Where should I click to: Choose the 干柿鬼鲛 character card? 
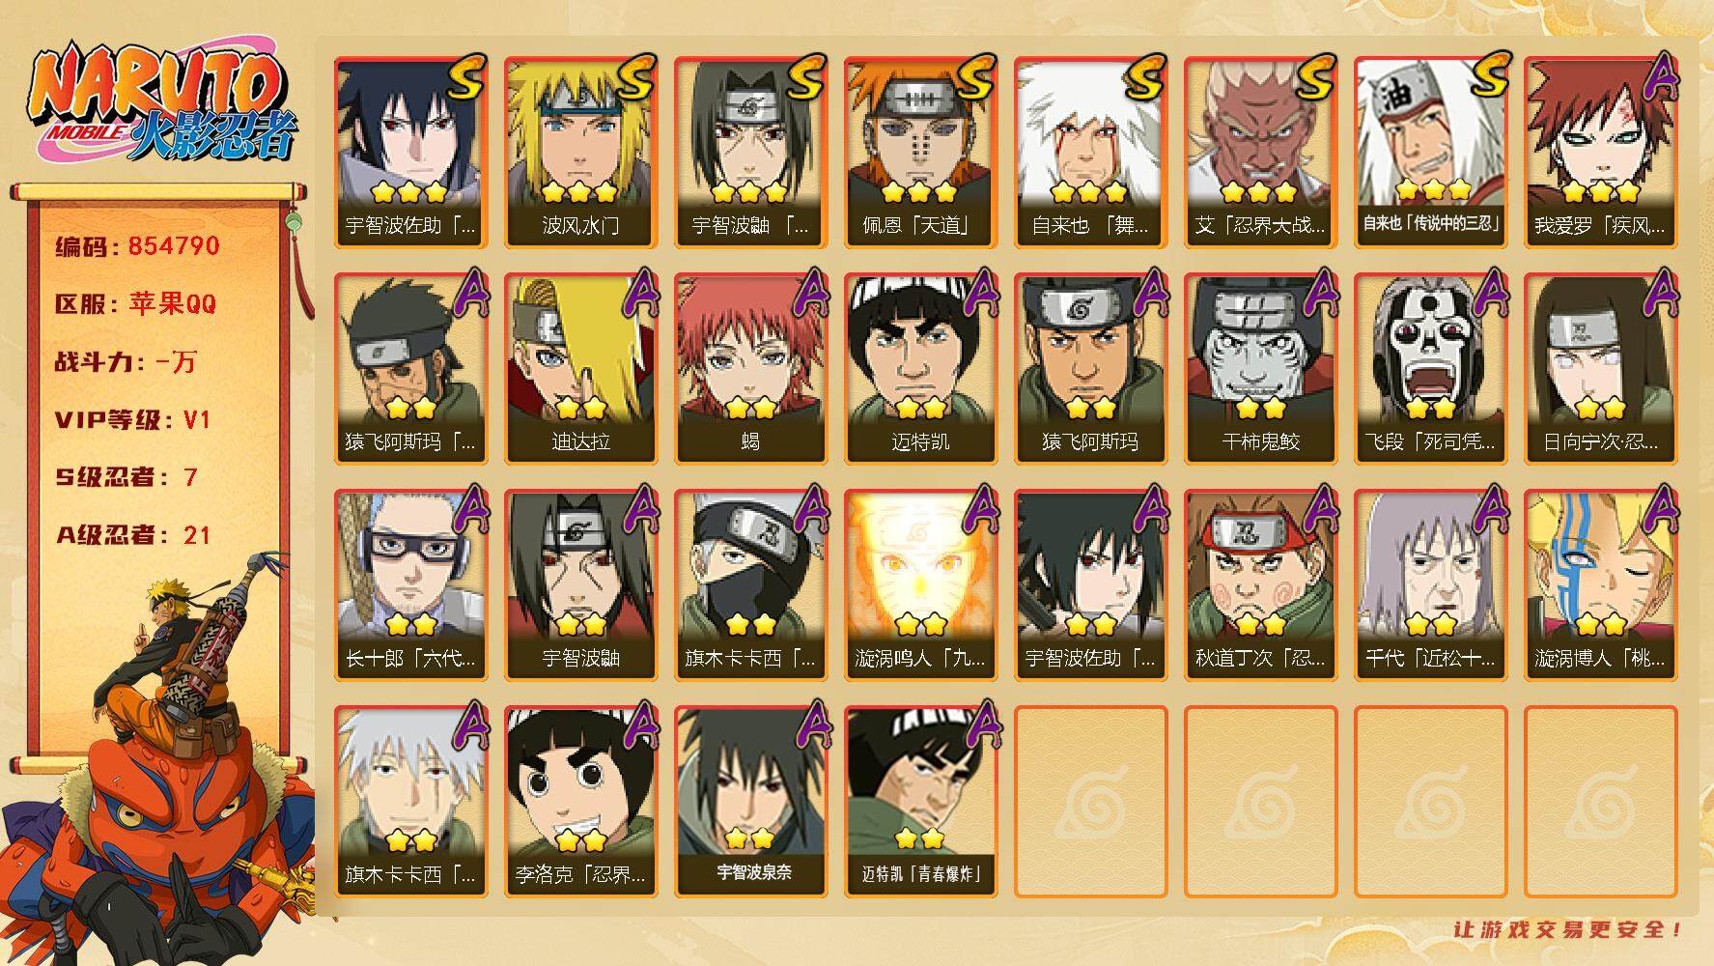[1261, 369]
